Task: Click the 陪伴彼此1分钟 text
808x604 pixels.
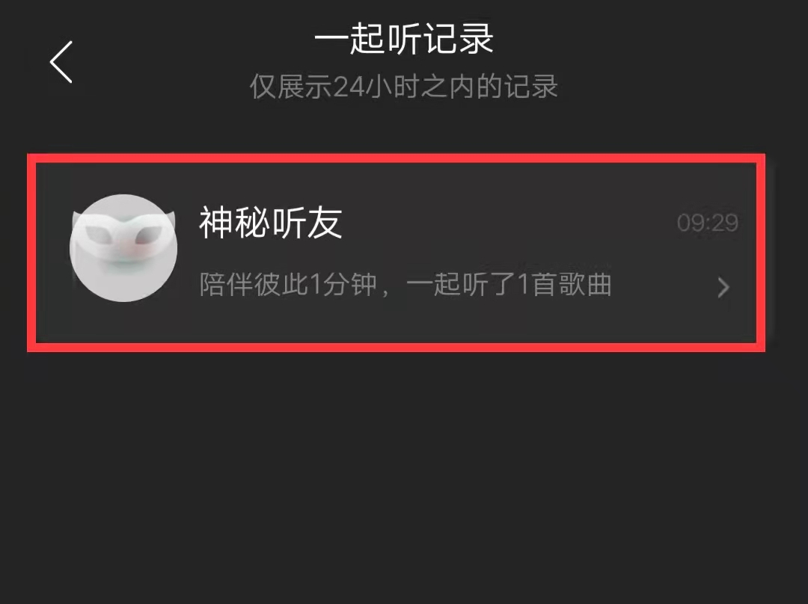Action: 288,284
